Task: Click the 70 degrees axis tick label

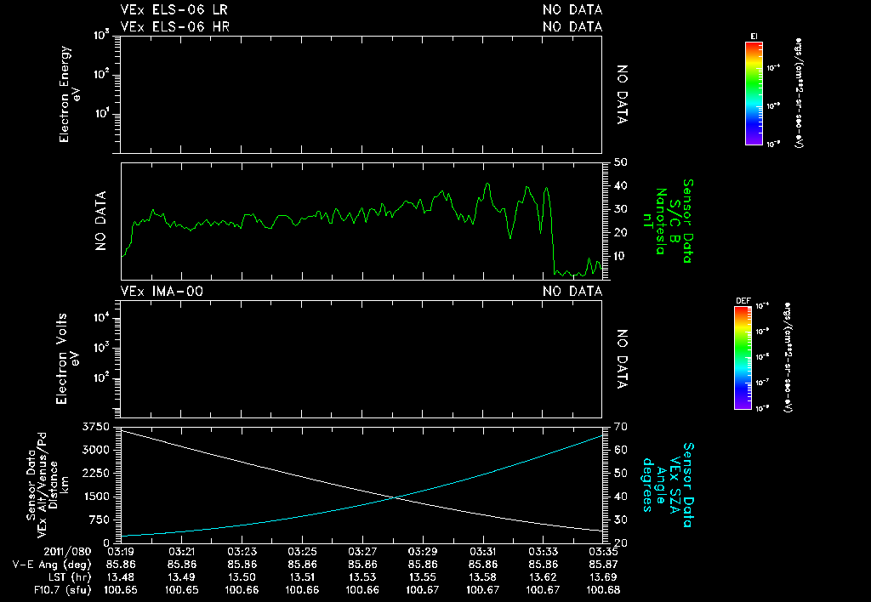Action: tap(620, 427)
